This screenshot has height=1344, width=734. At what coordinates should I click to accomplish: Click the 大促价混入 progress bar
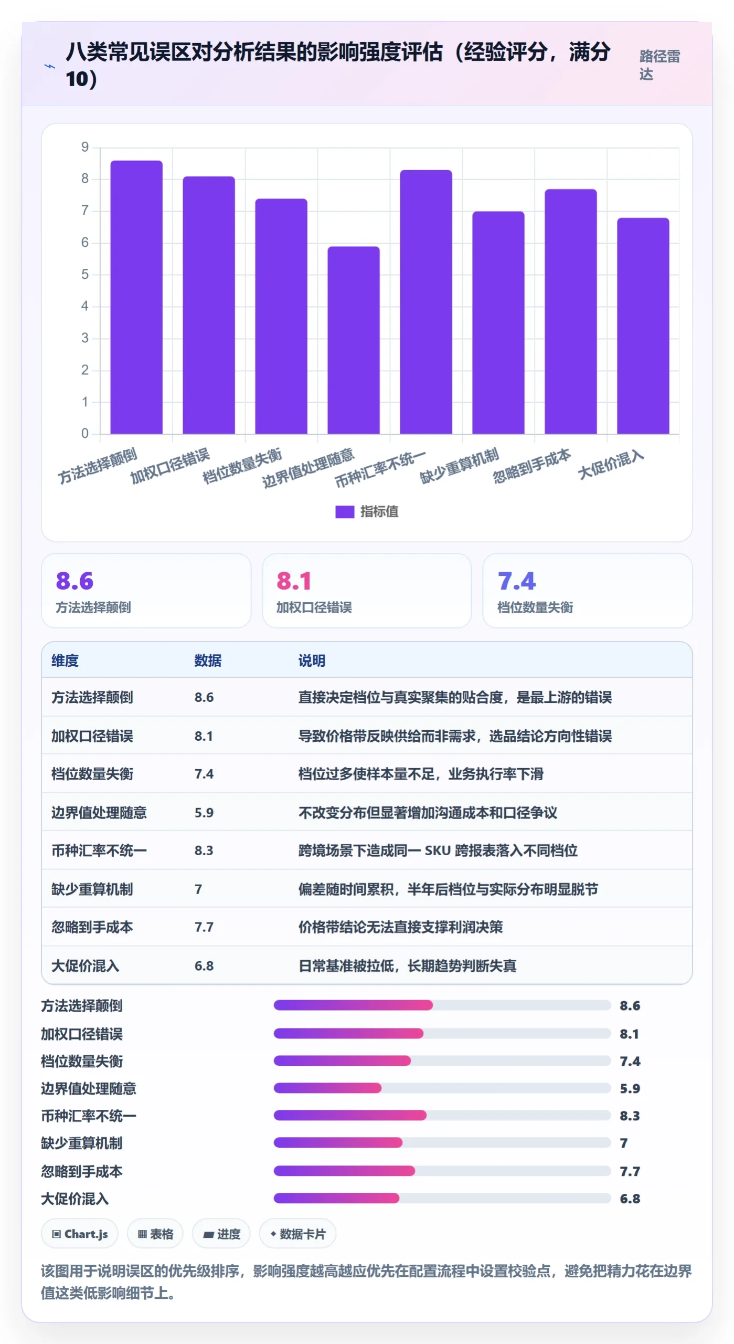click(x=442, y=1199)
